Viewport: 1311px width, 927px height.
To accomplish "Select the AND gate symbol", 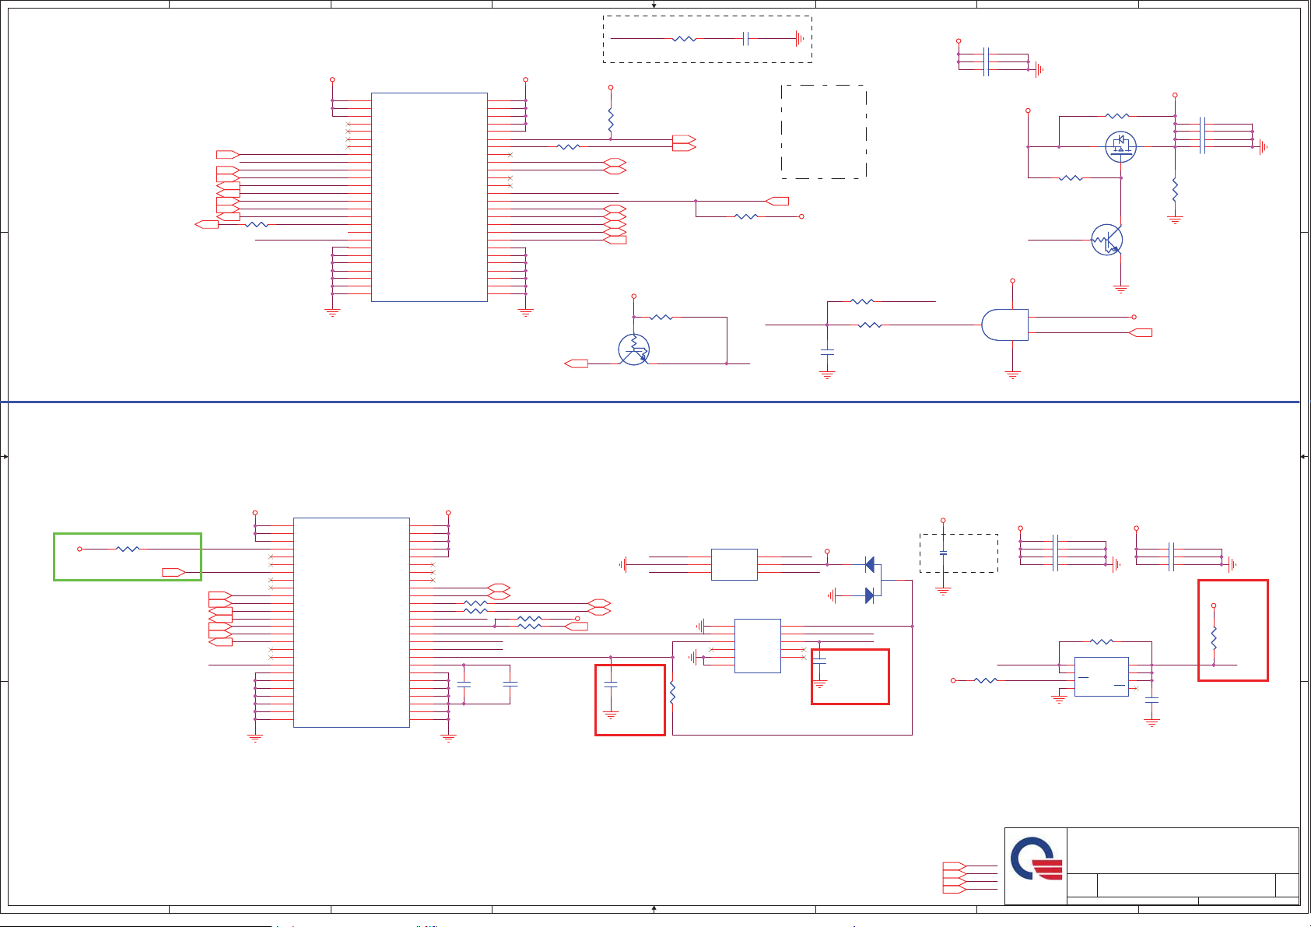I will tap(1004, 325).
